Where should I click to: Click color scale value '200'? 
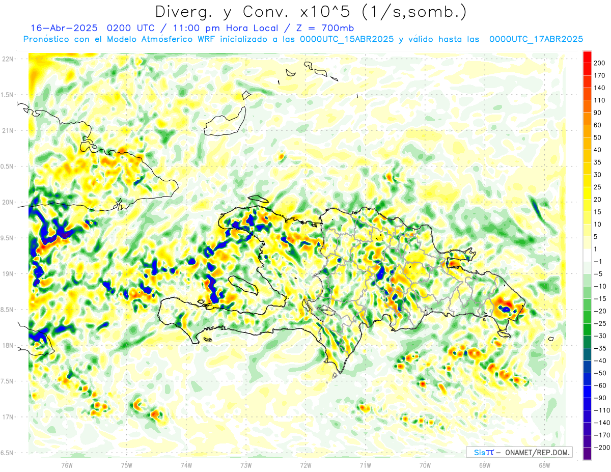pos(600,63)
